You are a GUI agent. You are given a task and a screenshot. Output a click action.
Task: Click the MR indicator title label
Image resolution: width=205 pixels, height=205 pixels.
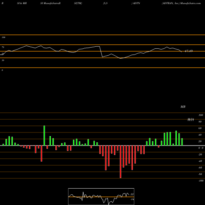point(183,107)
